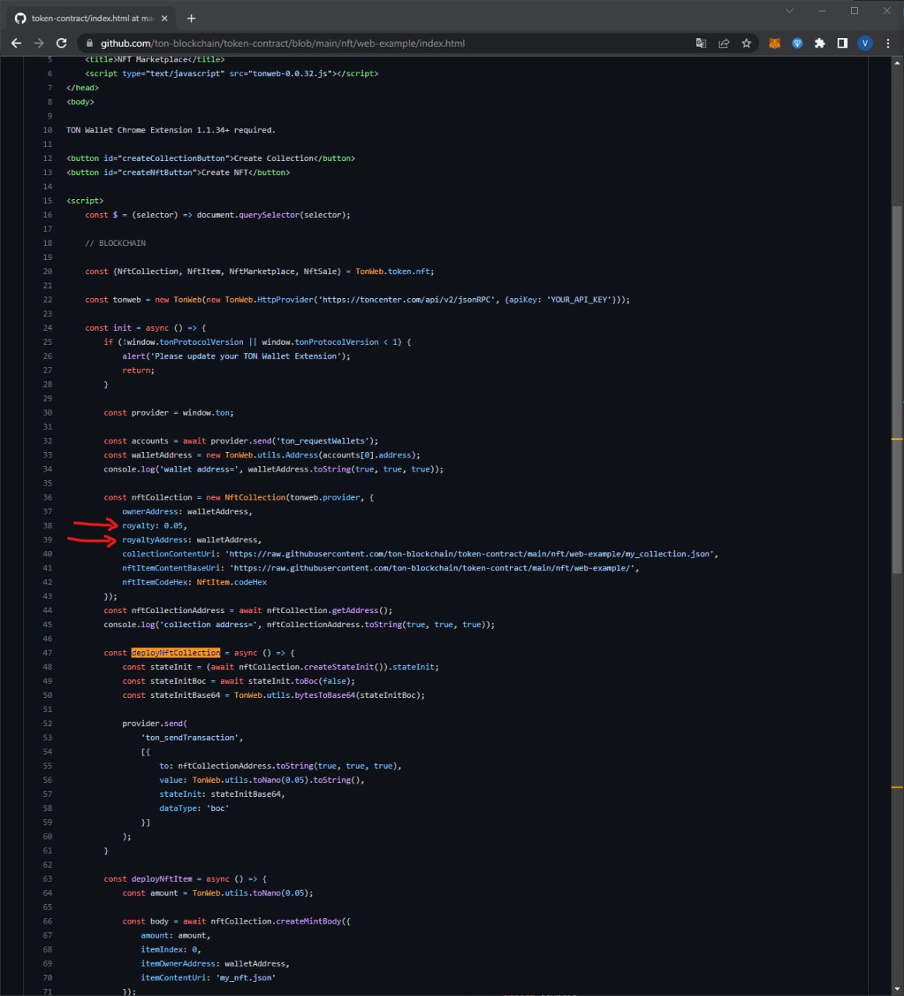
Task: Click 'ownerAddress: walletAddress,' on line 37
Action: [x=187, y=512]
